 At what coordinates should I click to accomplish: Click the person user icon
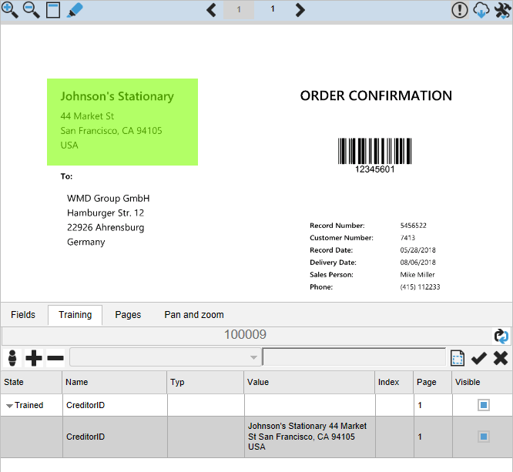pyautogui.click(x=12, y=358)
